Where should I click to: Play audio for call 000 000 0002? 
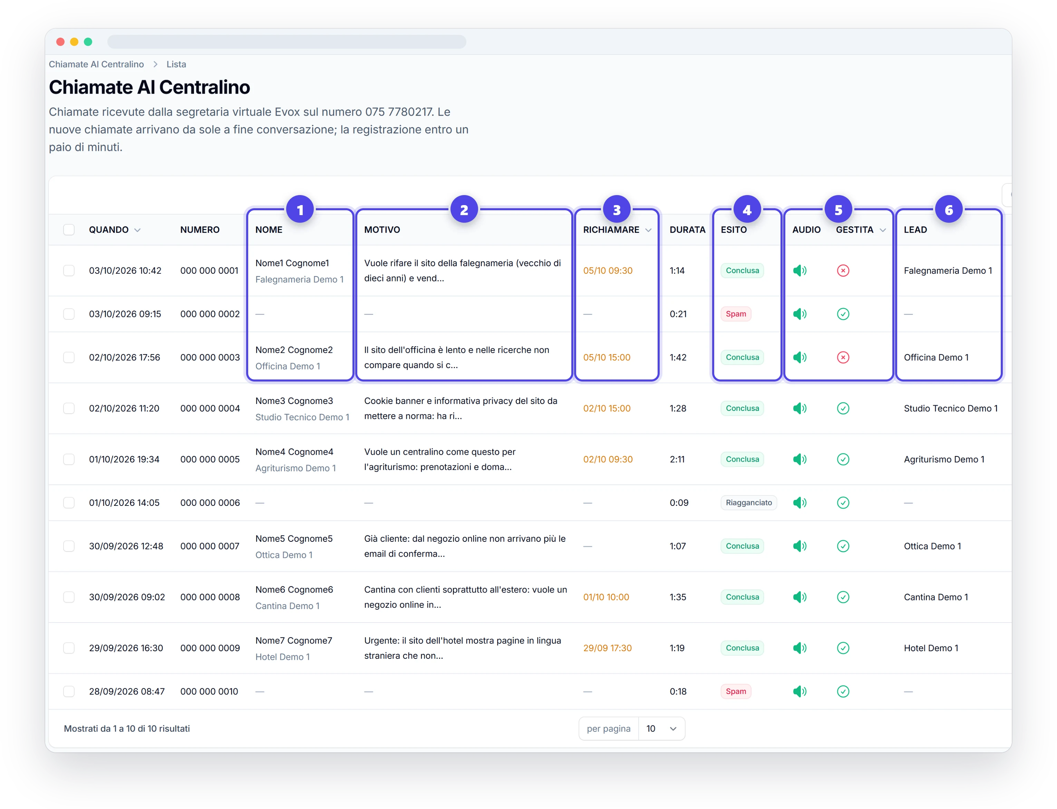799,314
